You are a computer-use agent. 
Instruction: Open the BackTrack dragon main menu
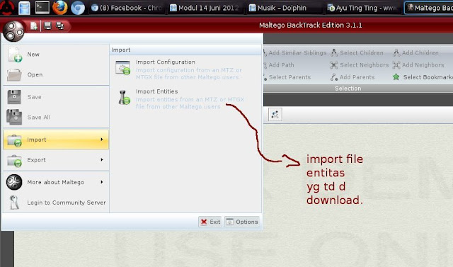(7, 8)
